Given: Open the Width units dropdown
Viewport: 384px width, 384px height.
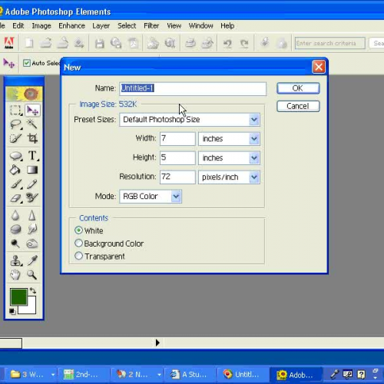Looking at the screenshot, I should (254, 139).
